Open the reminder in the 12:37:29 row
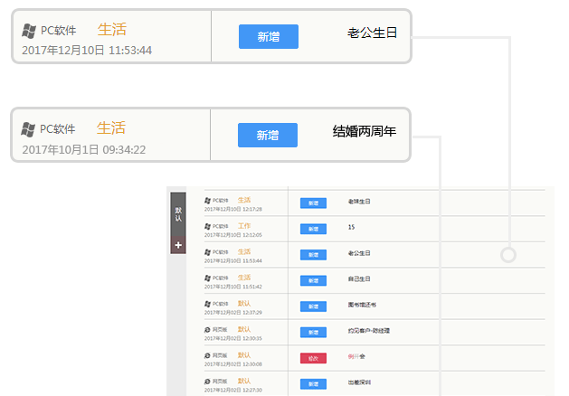Viewport: 569px width, 396px height. pyautogui.click(x=362, y=305)
